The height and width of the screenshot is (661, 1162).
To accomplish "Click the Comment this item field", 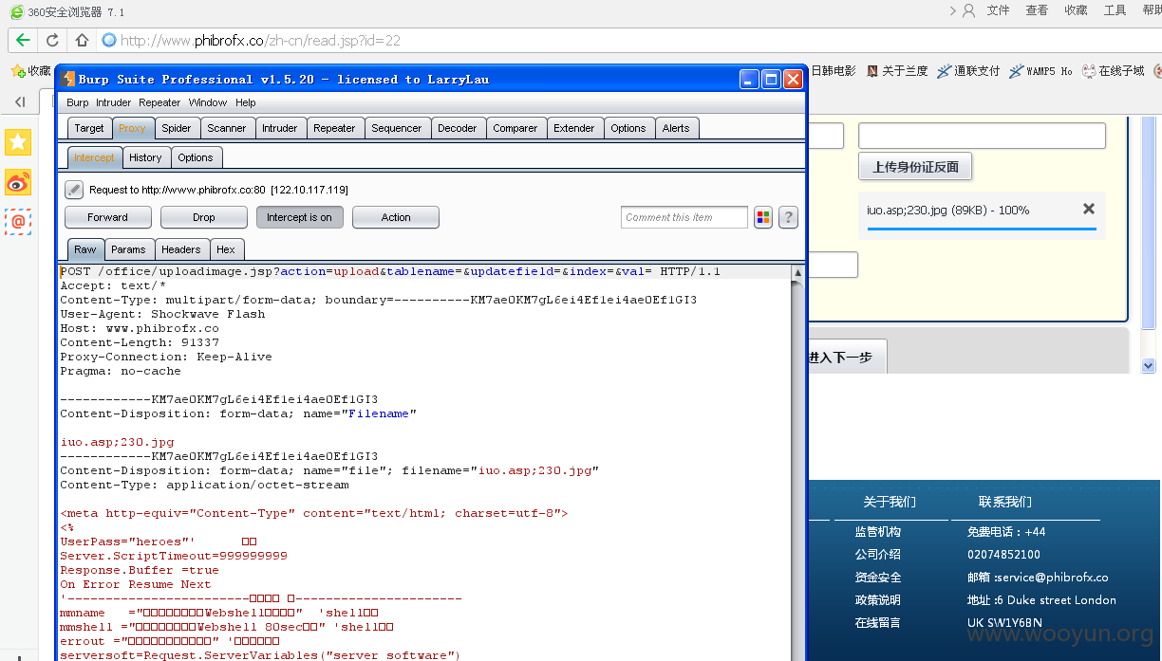I will coord(684,217).
